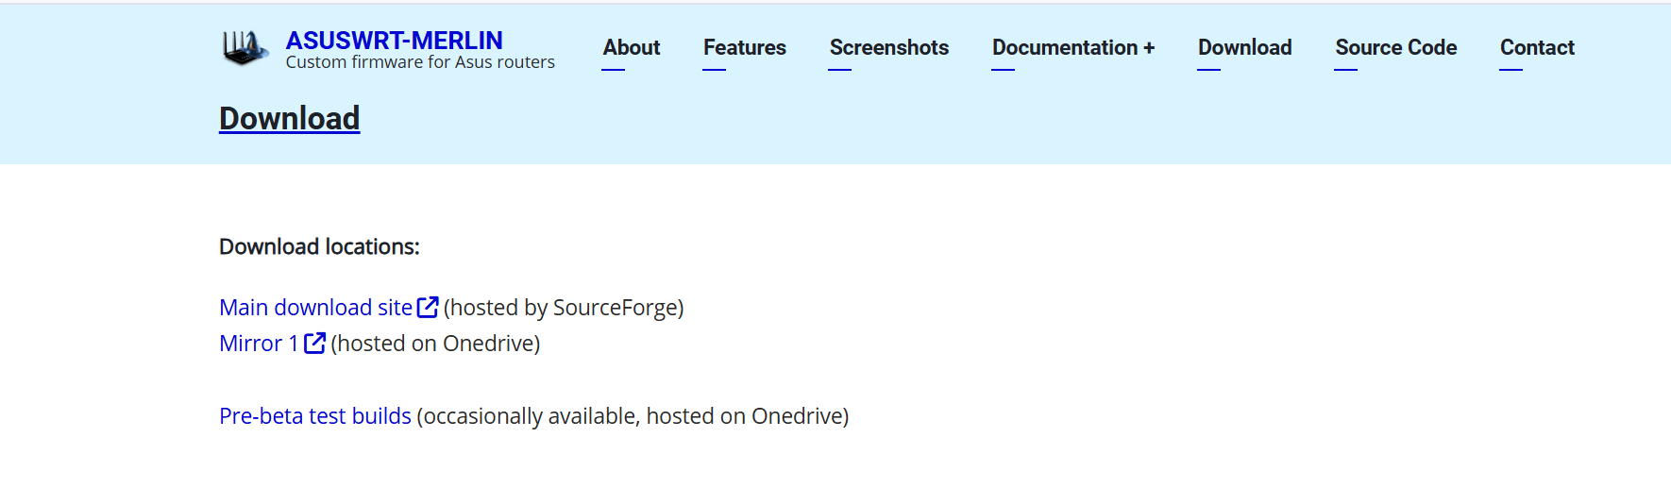The image size is (1671, 488).
Task: Click the (hosted on Onedrive) text after Mirror 1
Action: click(435, 344)
